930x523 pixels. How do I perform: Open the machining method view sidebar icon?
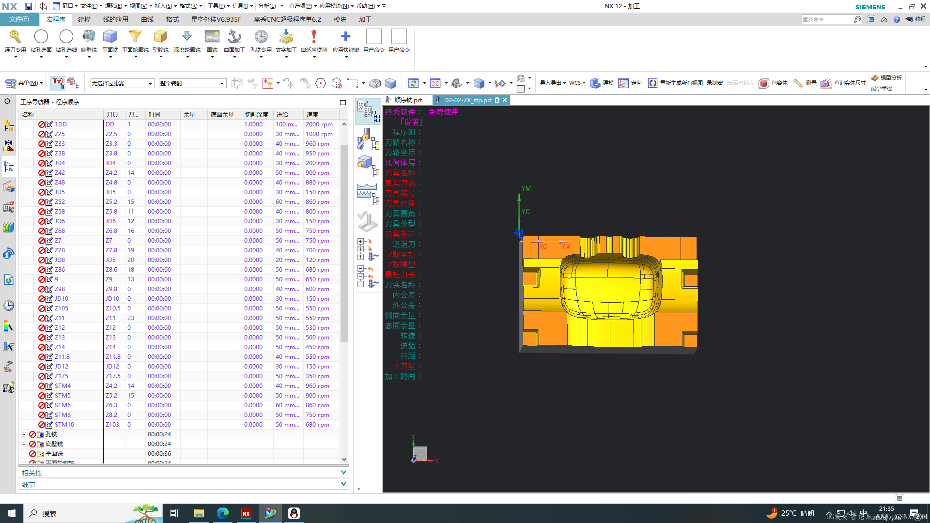tap(369, 194)
